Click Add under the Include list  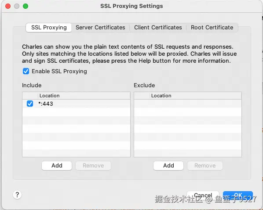[57, 166]
